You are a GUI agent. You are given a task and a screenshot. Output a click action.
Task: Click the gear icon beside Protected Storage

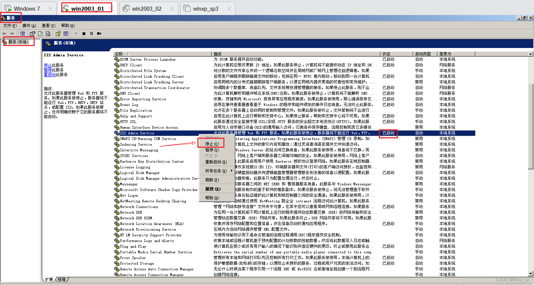point(117,263)
